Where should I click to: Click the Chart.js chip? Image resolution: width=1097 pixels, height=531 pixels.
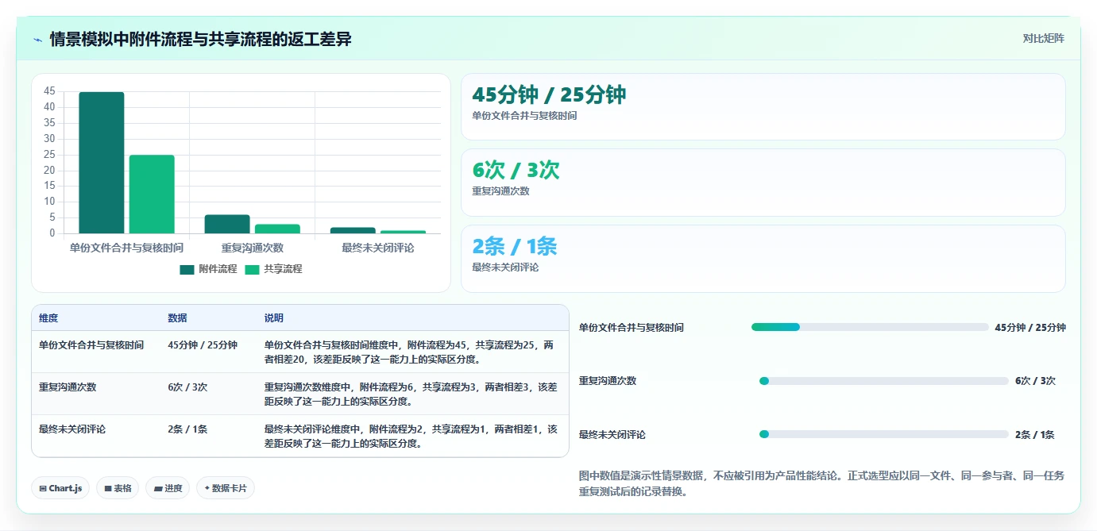point(60,488)
